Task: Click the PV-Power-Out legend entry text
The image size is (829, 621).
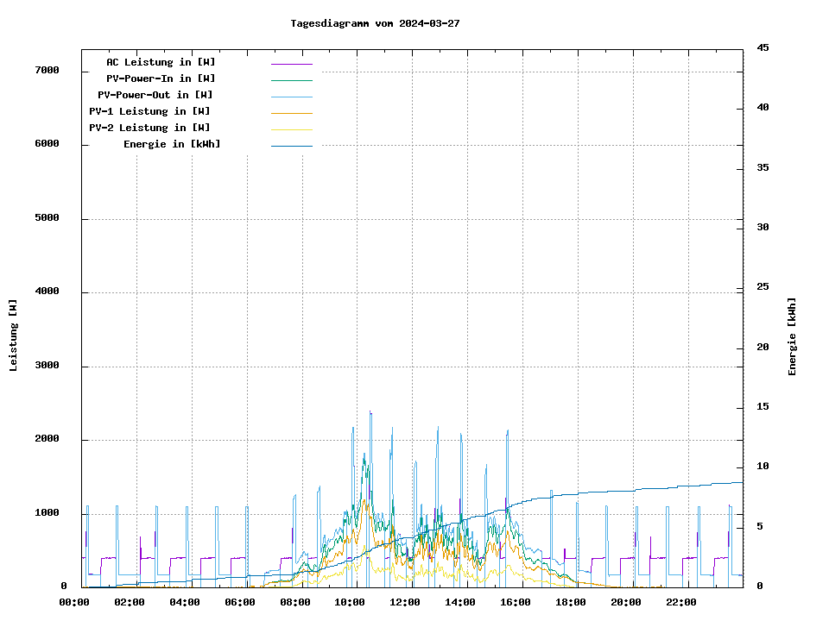Action: (x=156, y=95)
